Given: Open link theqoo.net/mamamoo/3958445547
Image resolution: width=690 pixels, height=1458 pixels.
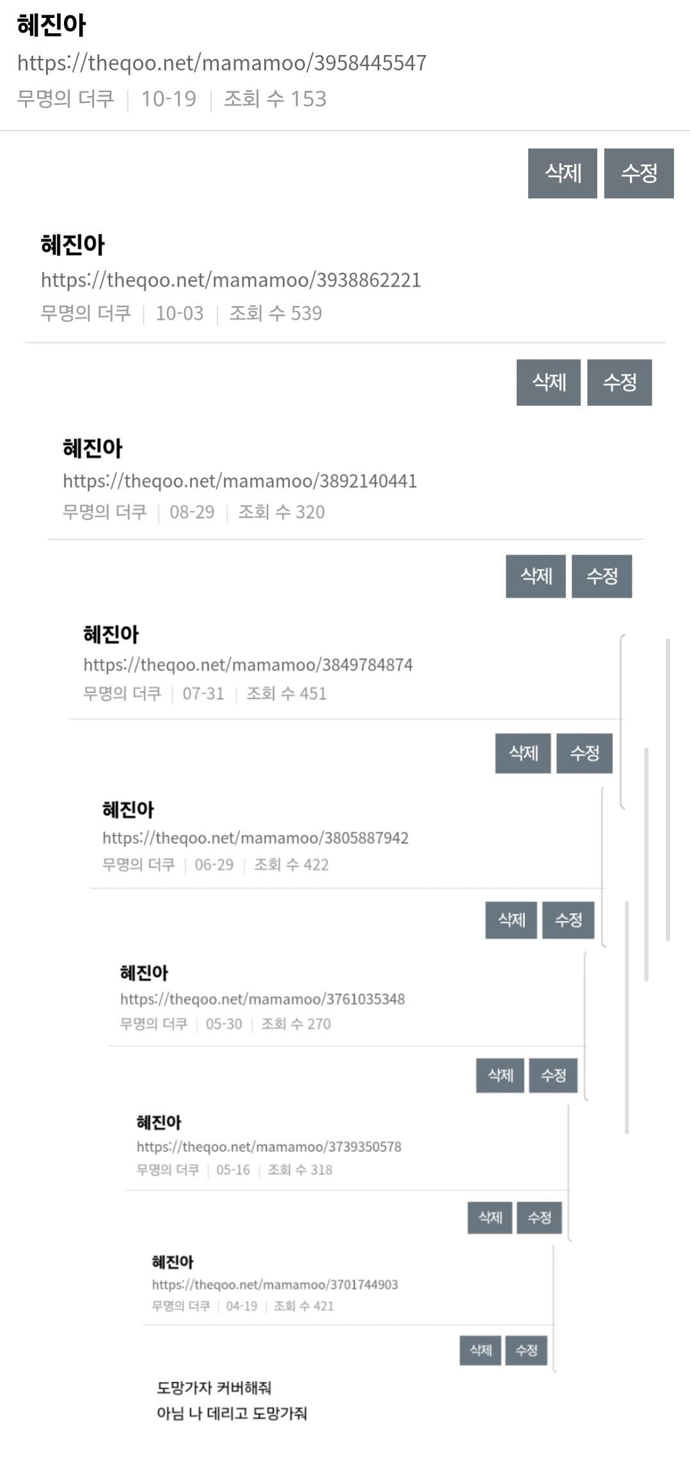Looking at the screenshot, I should point(221,63).
